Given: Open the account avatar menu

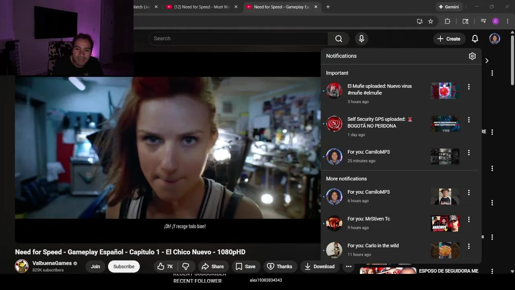Looking at the screenshot, I should point(494,39).
